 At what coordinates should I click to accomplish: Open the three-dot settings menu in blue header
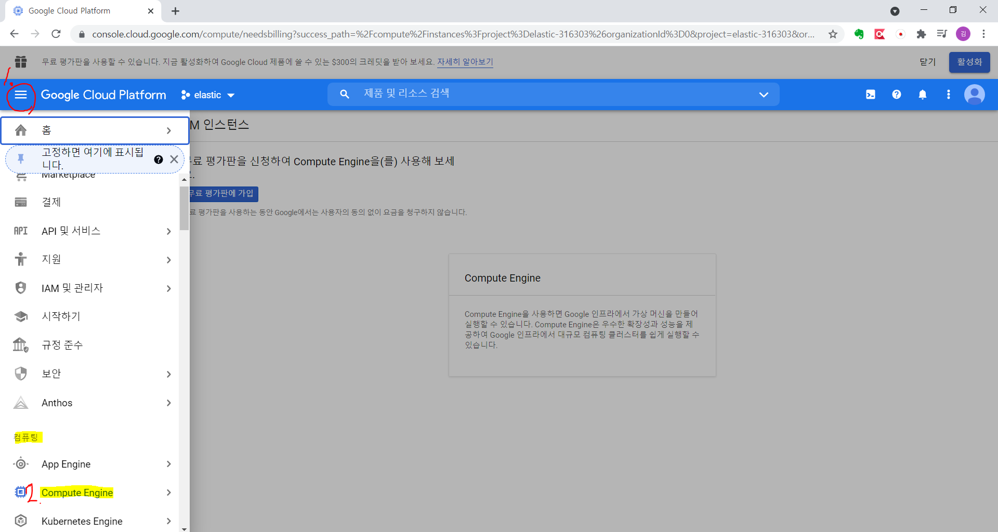coord(949,95)
